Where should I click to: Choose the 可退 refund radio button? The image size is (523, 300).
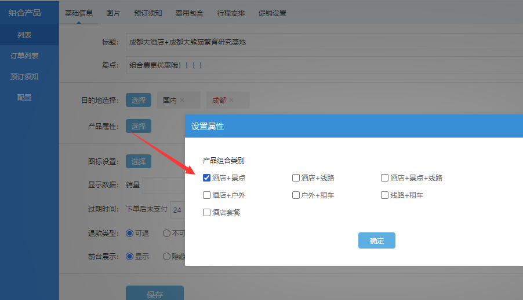tap(130, 233)
